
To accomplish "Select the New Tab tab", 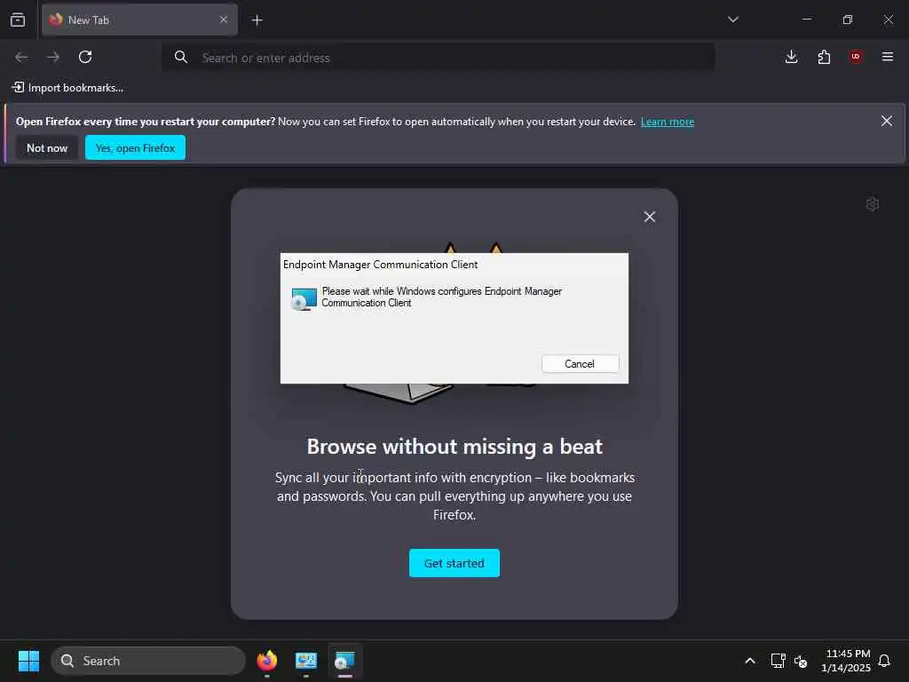I will [139, 20].
